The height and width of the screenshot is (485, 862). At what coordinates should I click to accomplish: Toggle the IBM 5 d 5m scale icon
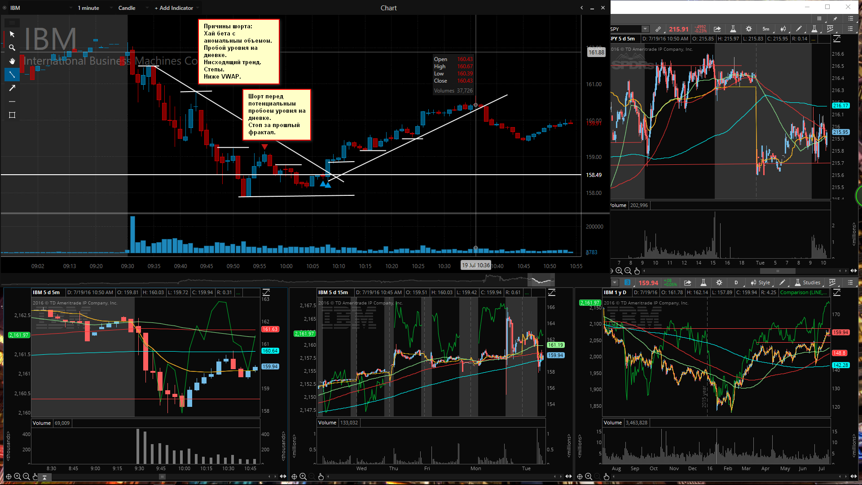click(266, 292)
